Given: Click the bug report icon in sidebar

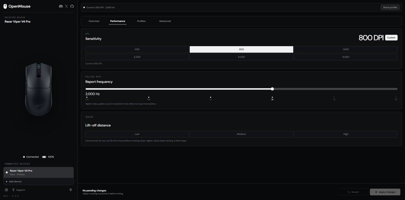Looking at the screenshot, I should 71,190.
